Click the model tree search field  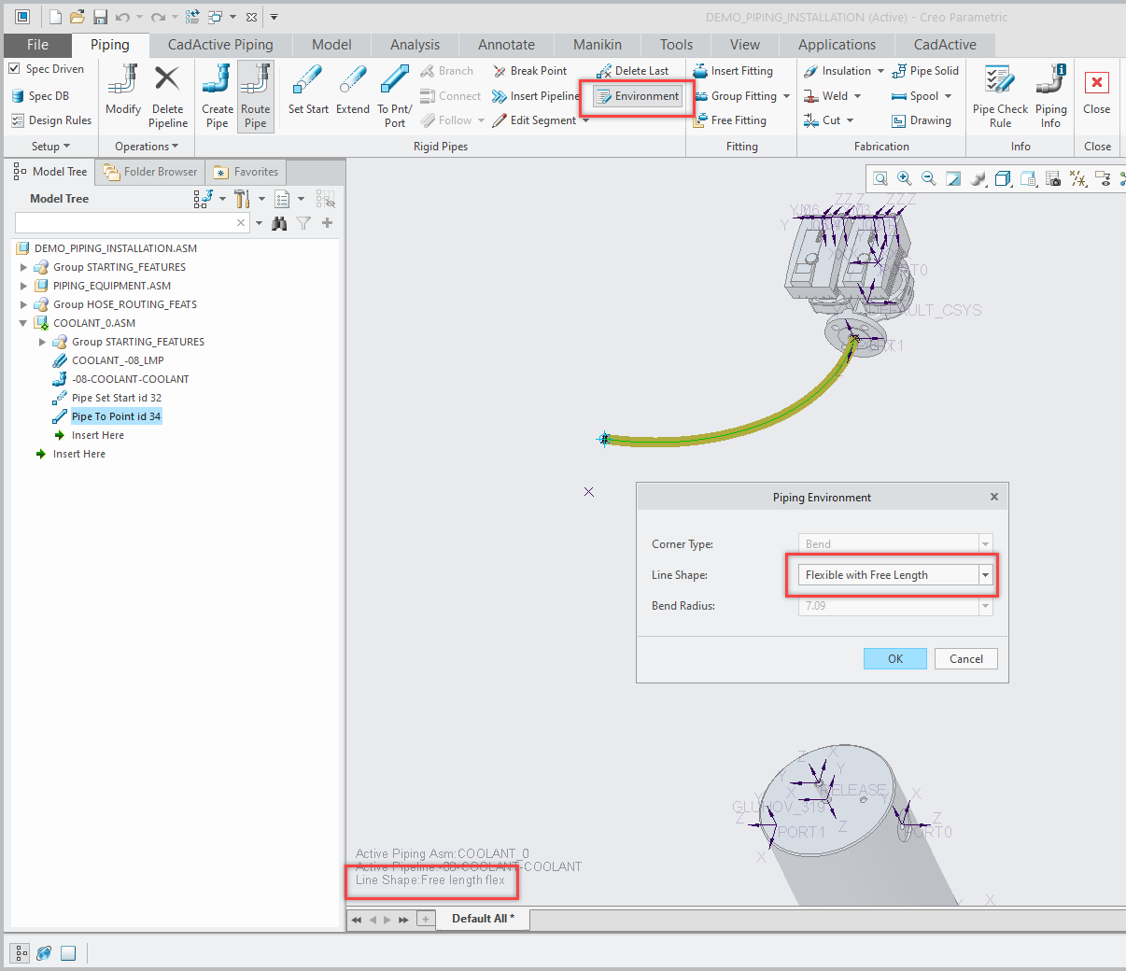tap(132, 223)
